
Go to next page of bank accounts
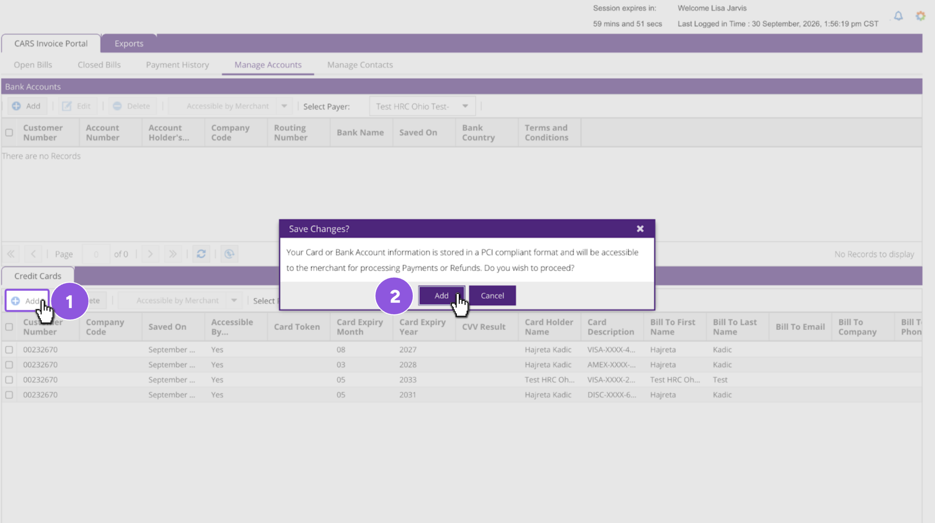coord(150,254)
